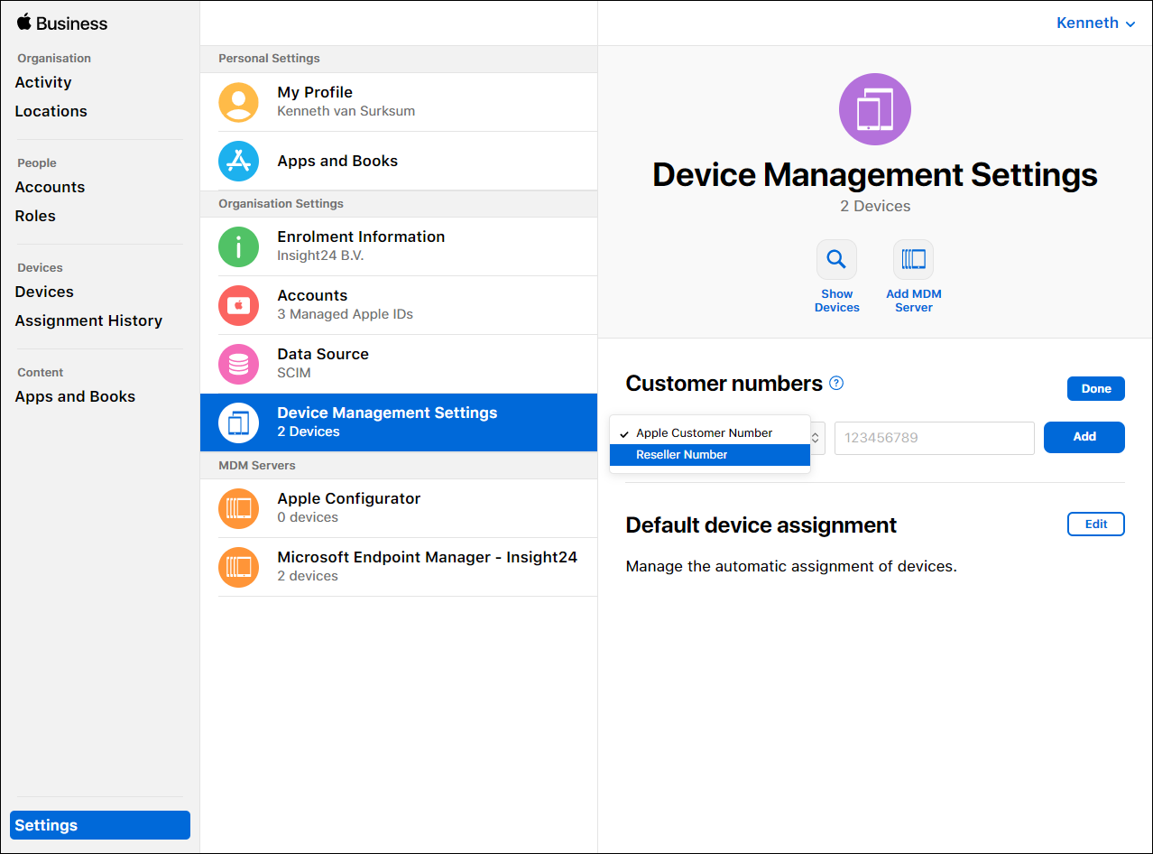This screenshot has height=854, width=1153.
Task: Click the Device Management Settings main title
Action: coord(875,174)
